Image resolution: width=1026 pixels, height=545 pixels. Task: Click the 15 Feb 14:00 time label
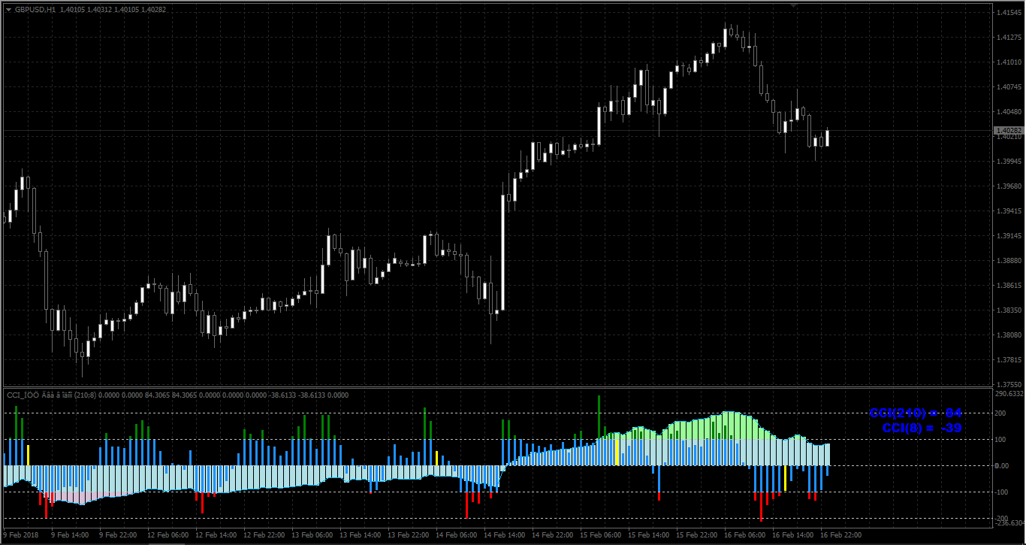[x=647, y=535]
